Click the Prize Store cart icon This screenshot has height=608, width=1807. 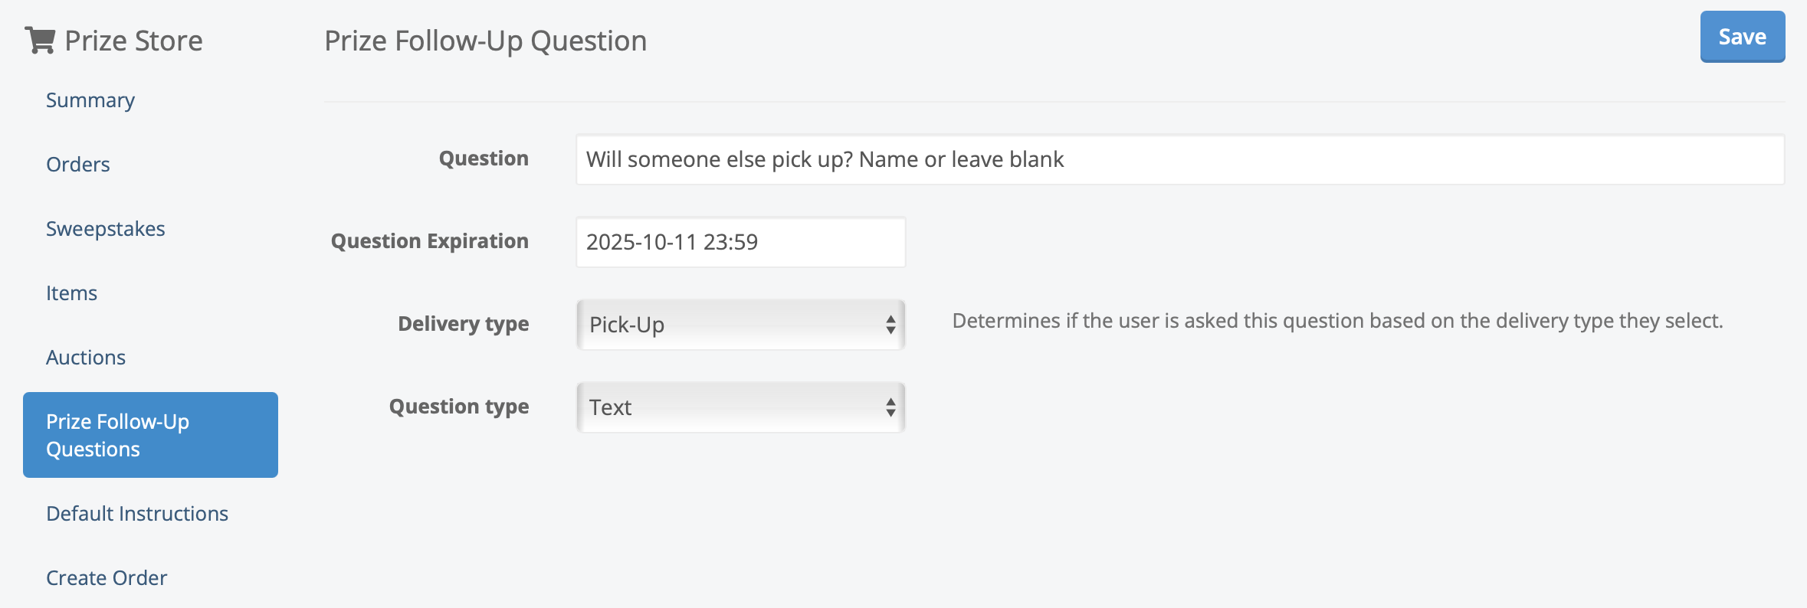click(x=40, y=41)
